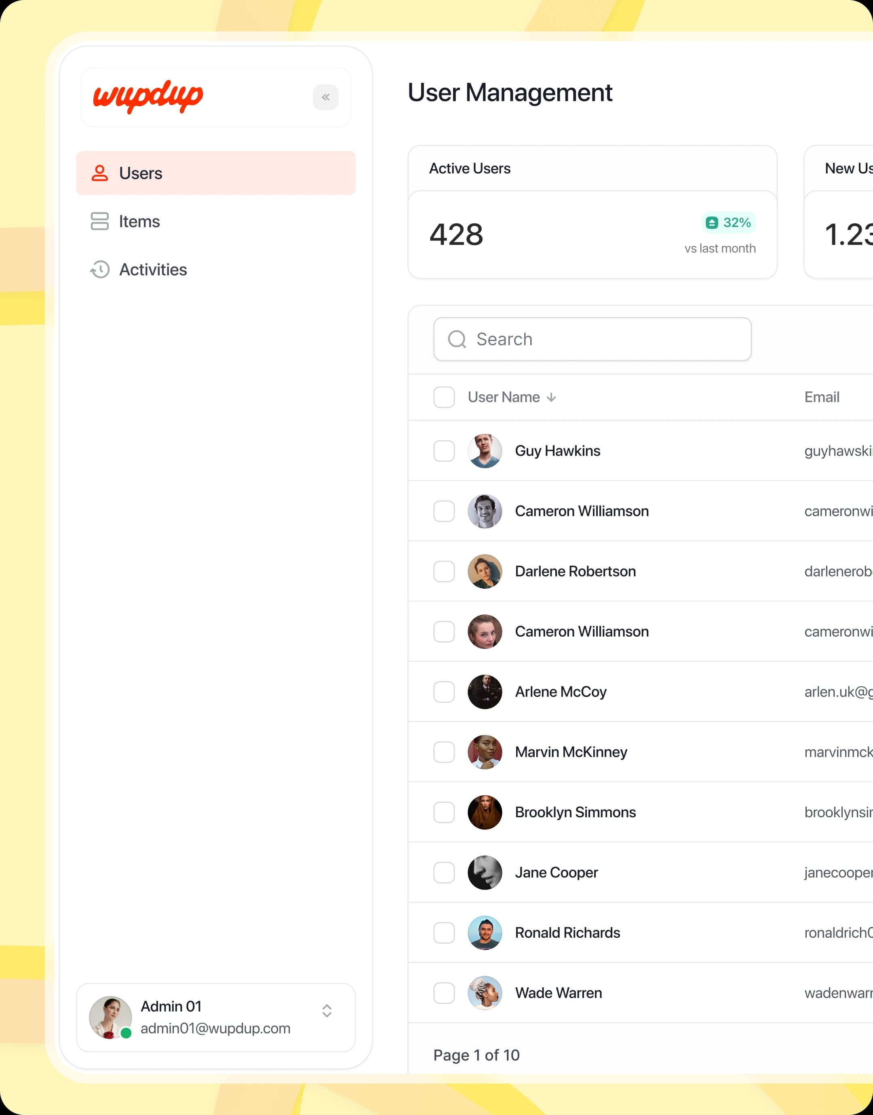
Task: Sort by User Name column arrow
Action: point(551,398)
